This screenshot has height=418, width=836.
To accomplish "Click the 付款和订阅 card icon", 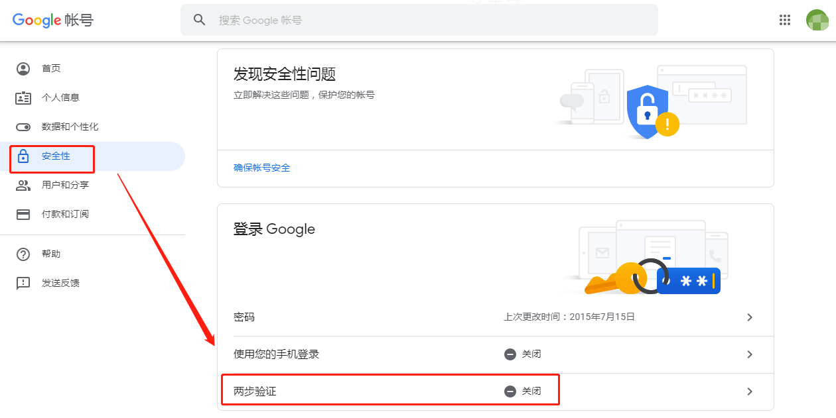I will coord(23,215).
